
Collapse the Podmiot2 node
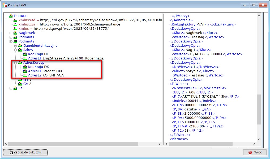pyautogui.click(x=11, y=41)
